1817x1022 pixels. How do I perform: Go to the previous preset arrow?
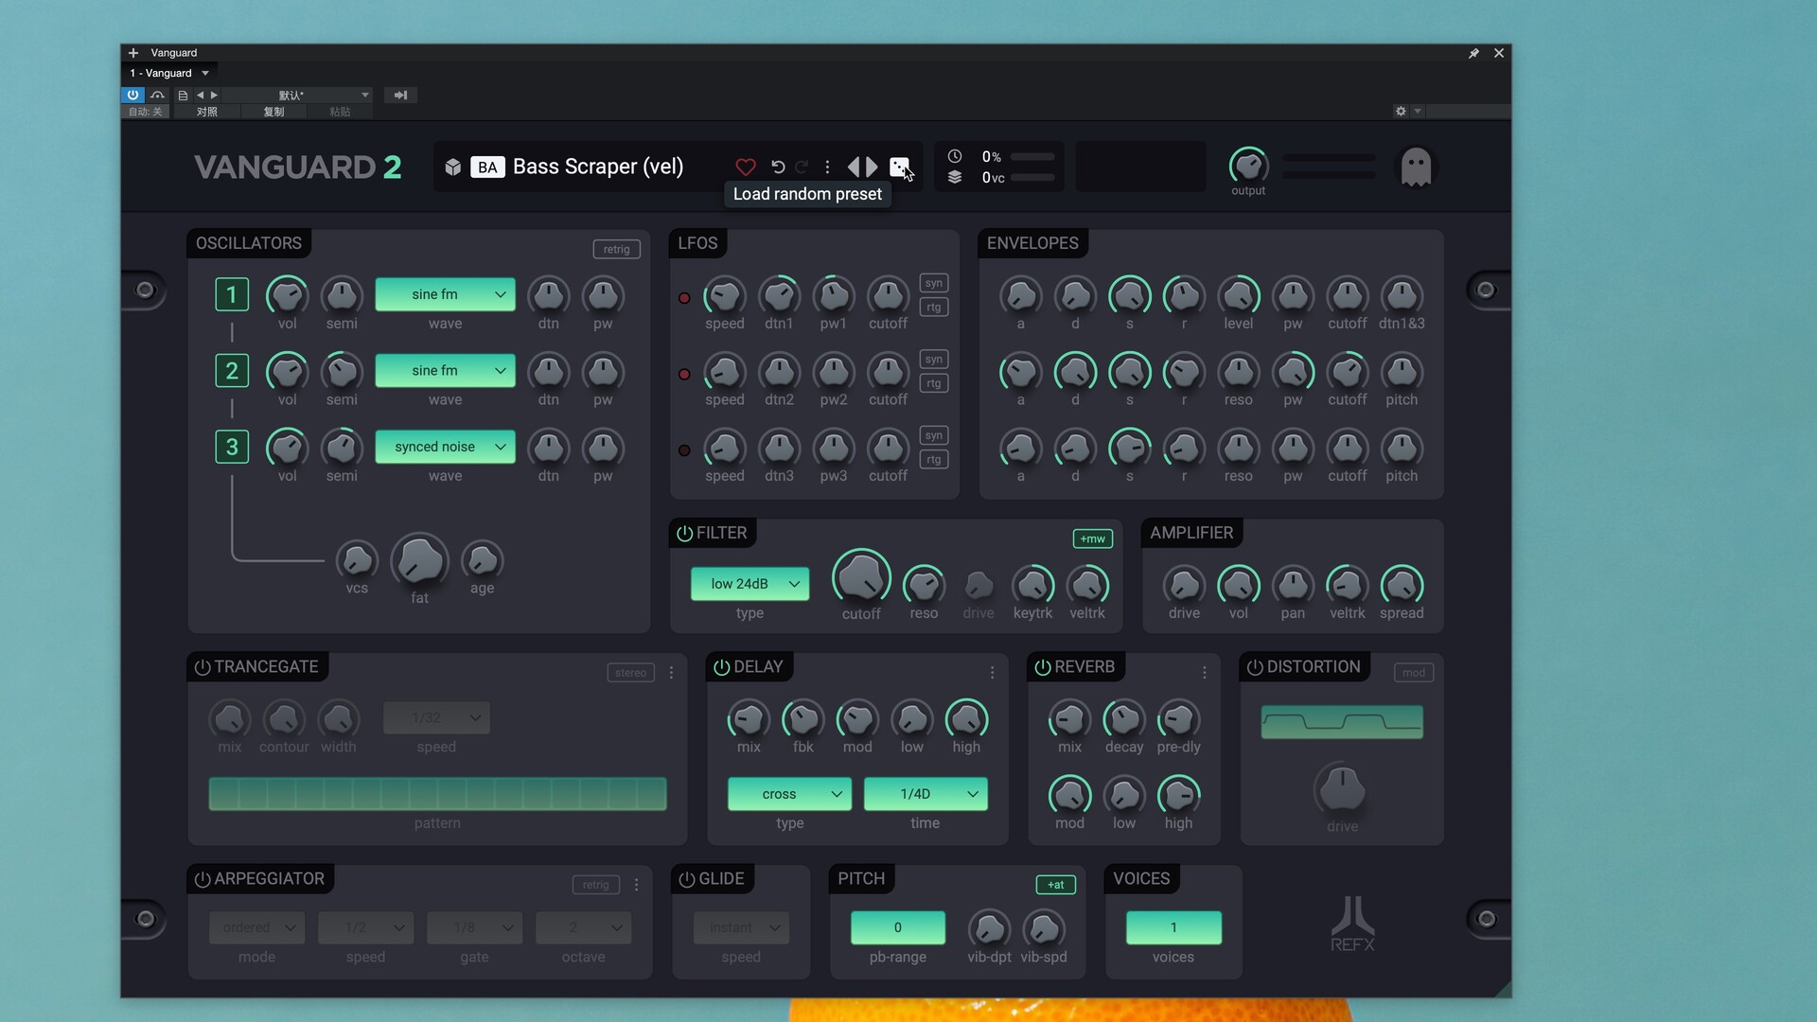coord(854,167)
